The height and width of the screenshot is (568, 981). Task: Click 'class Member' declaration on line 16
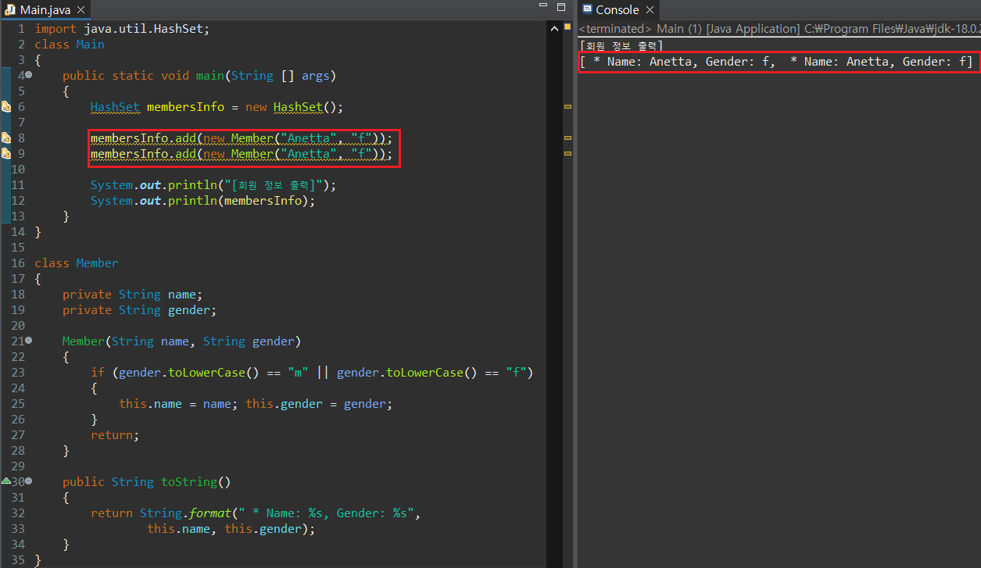(x=77, y=263)
